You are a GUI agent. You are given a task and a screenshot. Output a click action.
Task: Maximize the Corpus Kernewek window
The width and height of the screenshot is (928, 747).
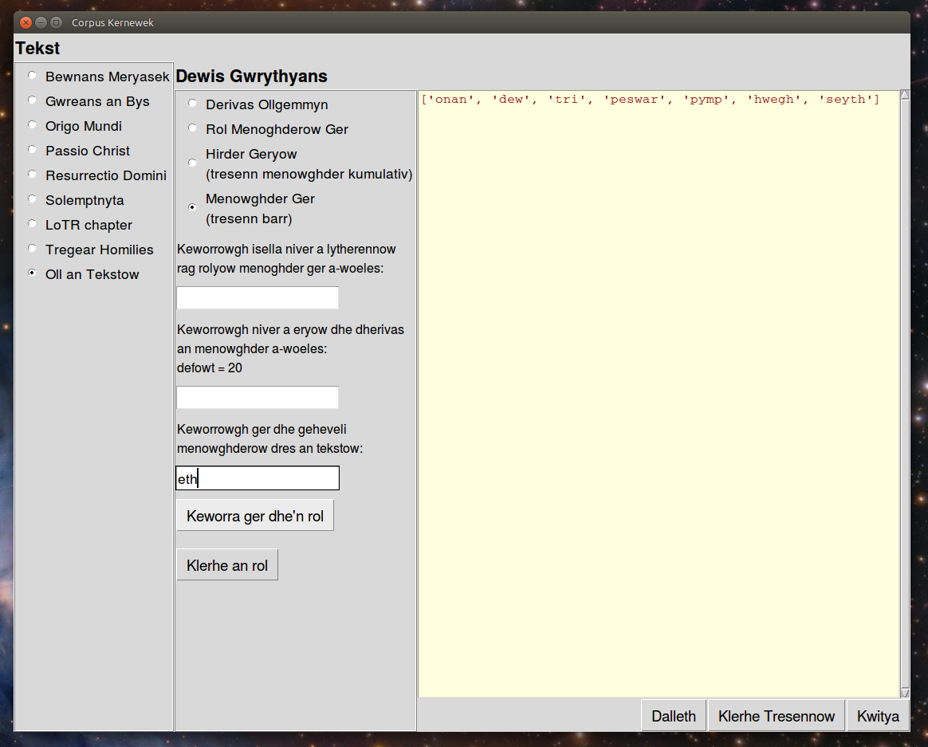57,22
